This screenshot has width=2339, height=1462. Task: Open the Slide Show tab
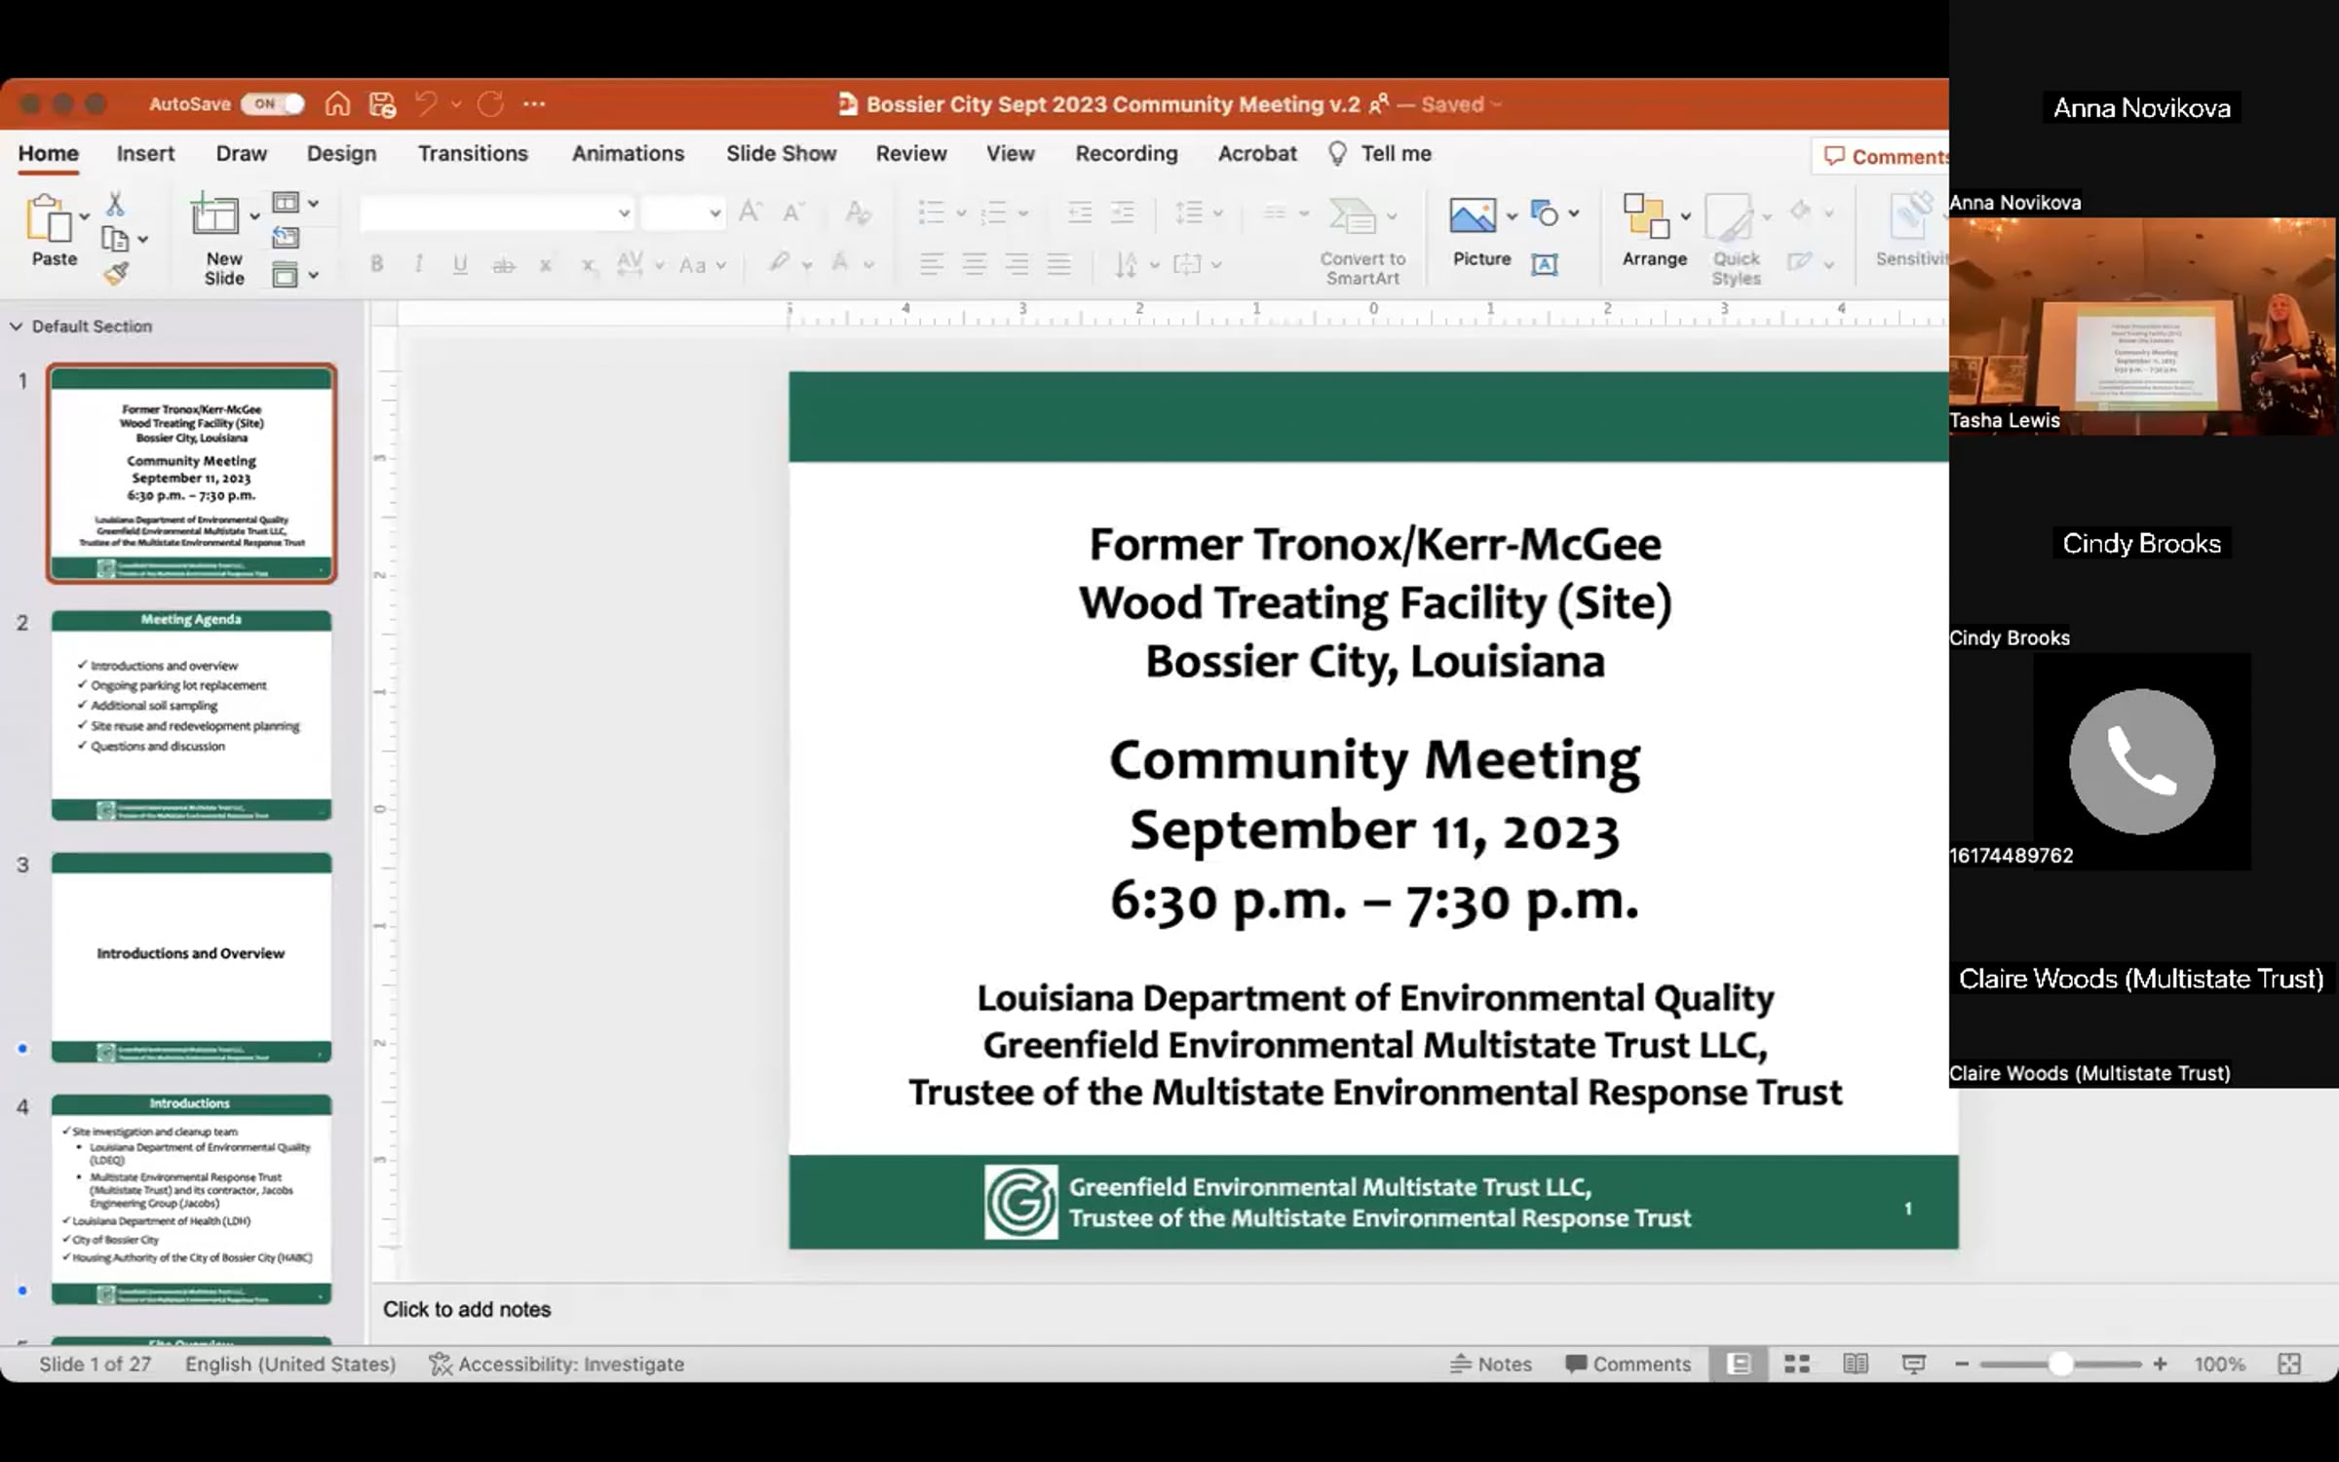pyautogui.click(x=781, y=153)
